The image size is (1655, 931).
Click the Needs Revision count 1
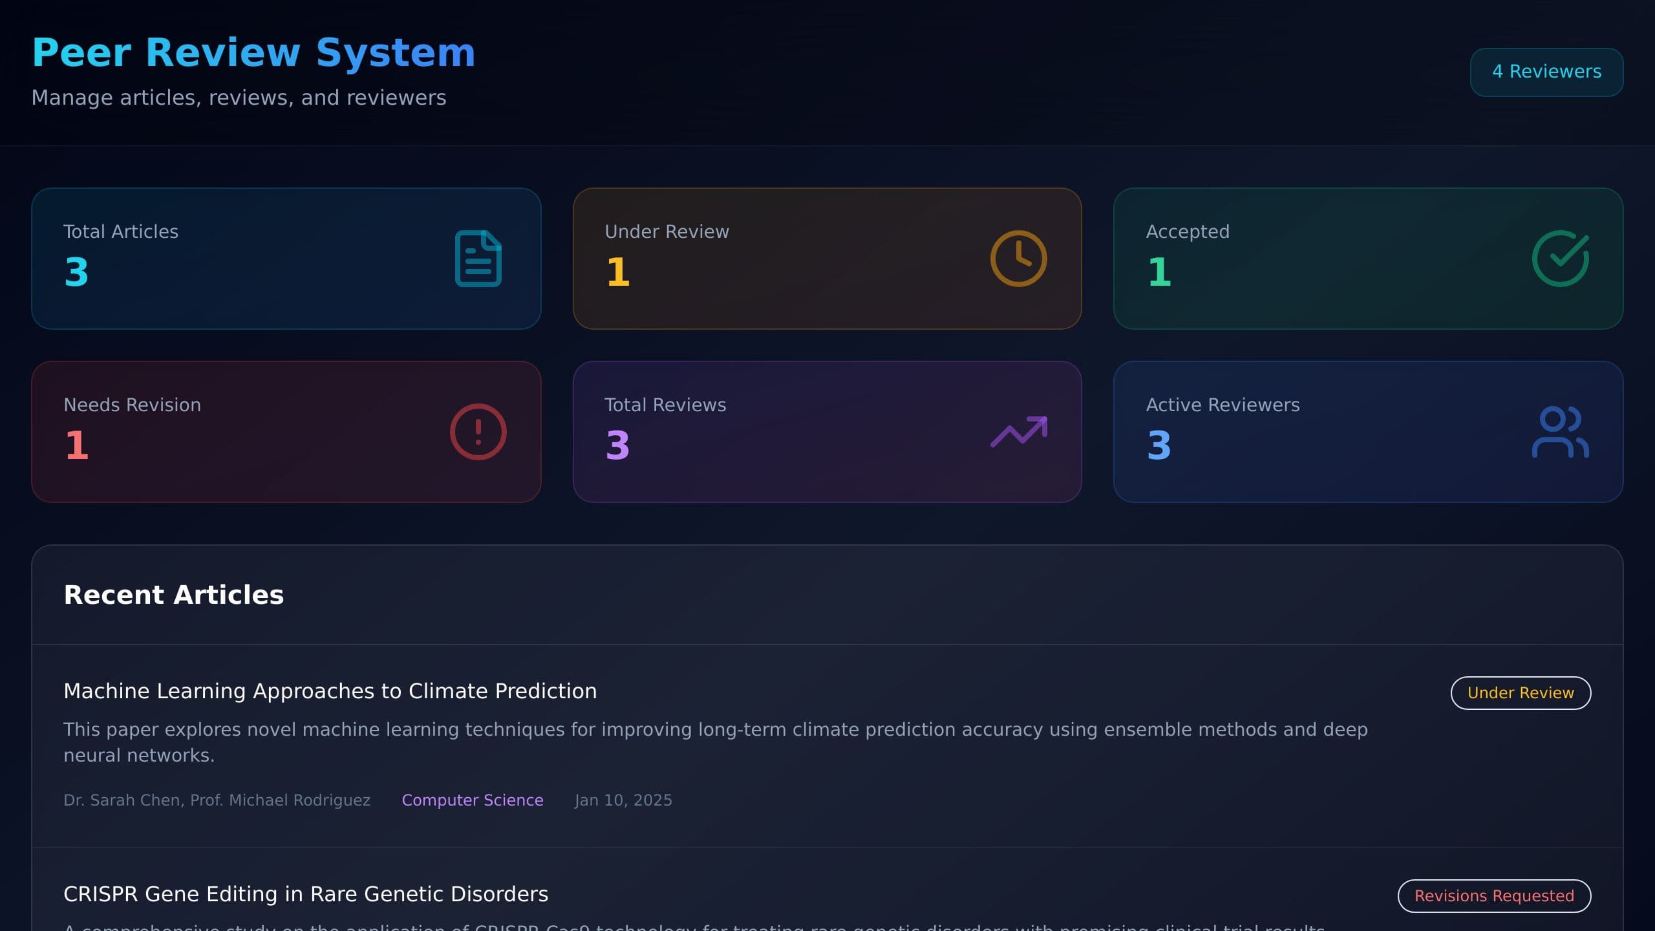(x=76, y=445)
